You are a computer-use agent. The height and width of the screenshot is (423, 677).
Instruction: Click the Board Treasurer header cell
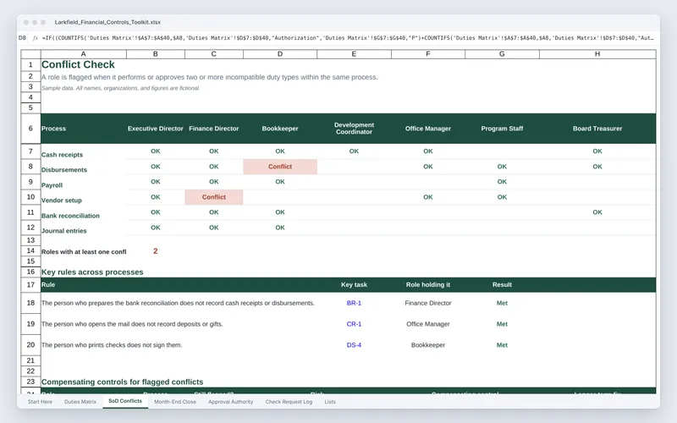(x=597, y=129)
